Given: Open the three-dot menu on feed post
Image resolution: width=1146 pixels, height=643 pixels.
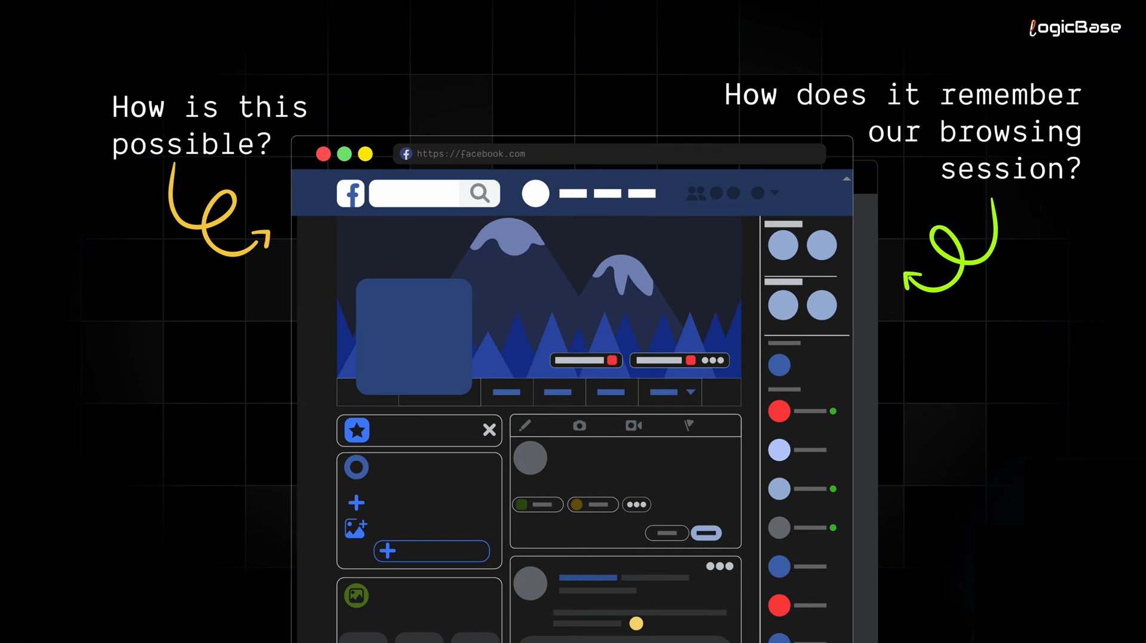Looking at the screenshot, I should 719,567.
